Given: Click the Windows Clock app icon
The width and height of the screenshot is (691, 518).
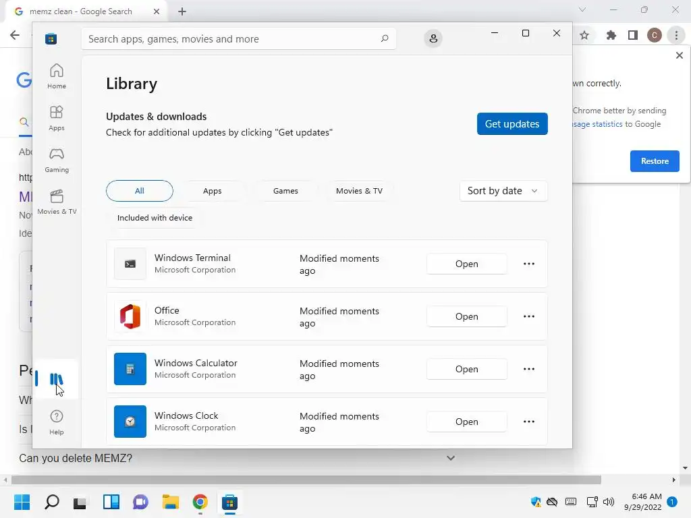Looking at the screenshot, I should [x=130, y=422].
